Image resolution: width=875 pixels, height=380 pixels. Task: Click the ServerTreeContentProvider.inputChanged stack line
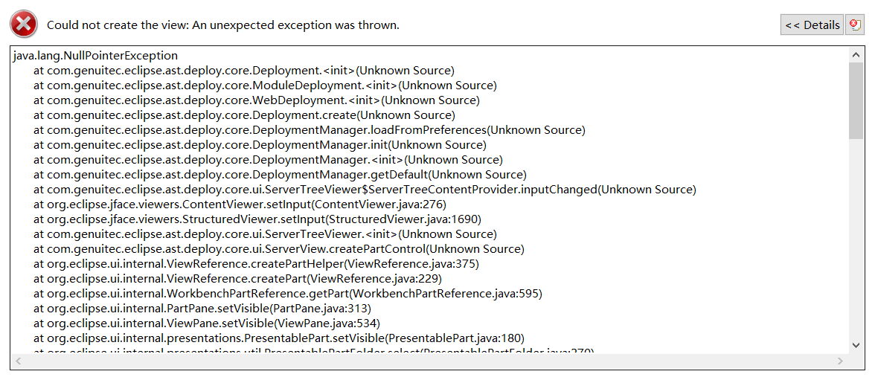[365, 190]
